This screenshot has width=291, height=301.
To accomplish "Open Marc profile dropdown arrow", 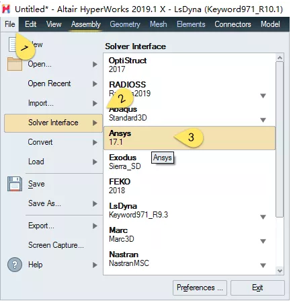I will pyautogui.click(x=263, y=241).
